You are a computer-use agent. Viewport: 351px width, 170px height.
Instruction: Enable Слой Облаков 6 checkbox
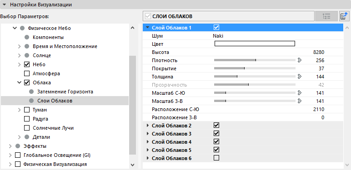click(x=216, y=158)
